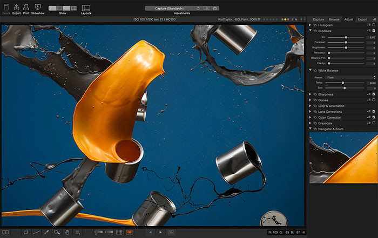Select the crop tool in bottom toolbar
This screenshot has width=378, height=238.
click(x=26, y=232)
